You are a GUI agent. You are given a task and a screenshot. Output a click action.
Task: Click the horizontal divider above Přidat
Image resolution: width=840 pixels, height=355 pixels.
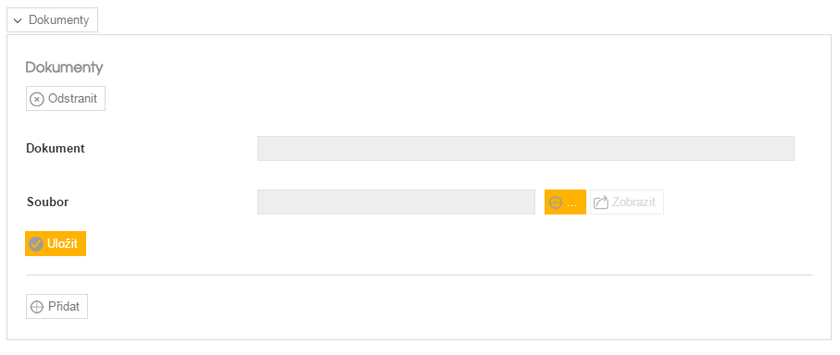coord(419,275)
